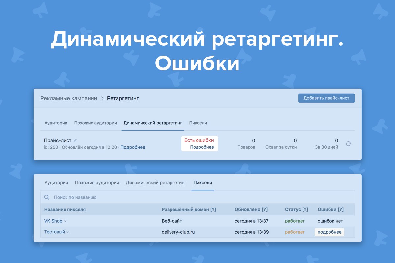
Task: Click the refresh icon for the price list
Action: [x=348, y=144]
